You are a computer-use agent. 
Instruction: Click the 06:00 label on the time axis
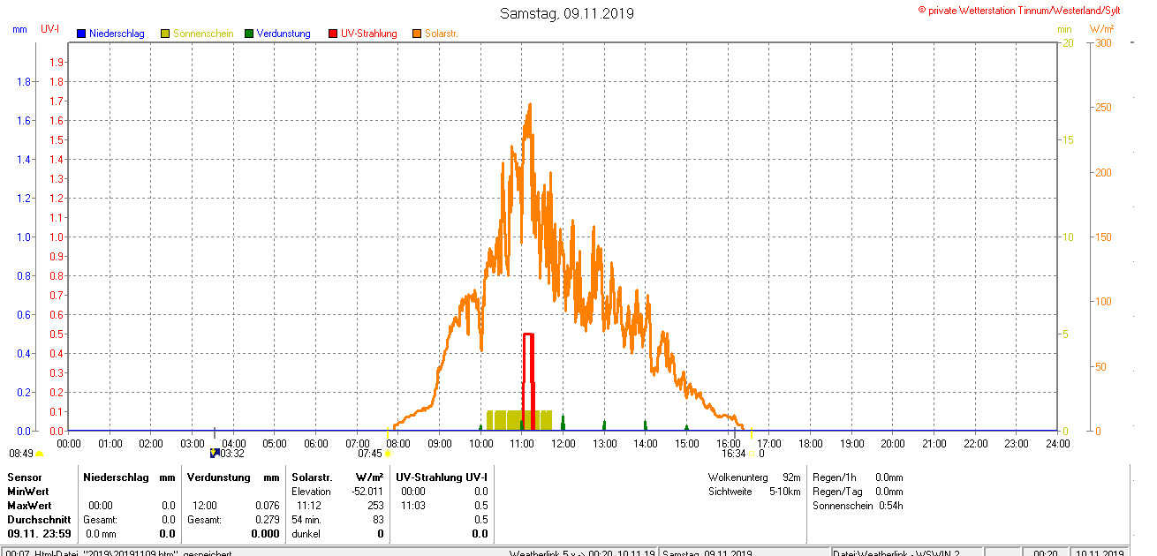315,443
